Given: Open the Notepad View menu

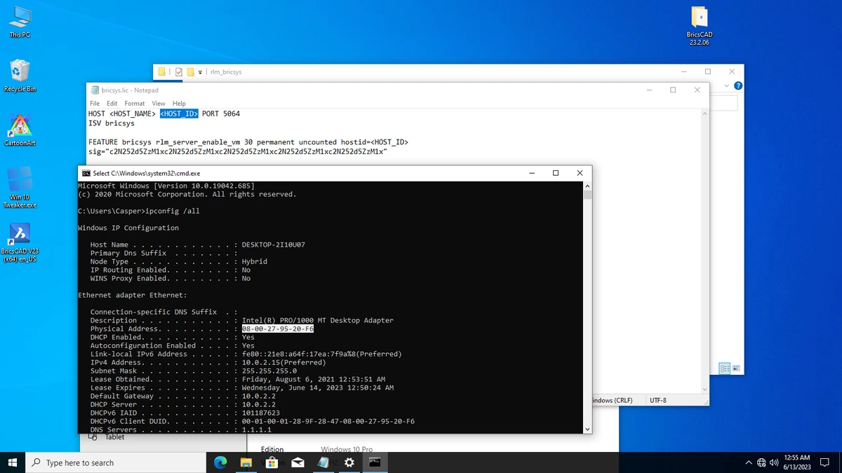Looking at the screenshot, I should tap(159, 103).
